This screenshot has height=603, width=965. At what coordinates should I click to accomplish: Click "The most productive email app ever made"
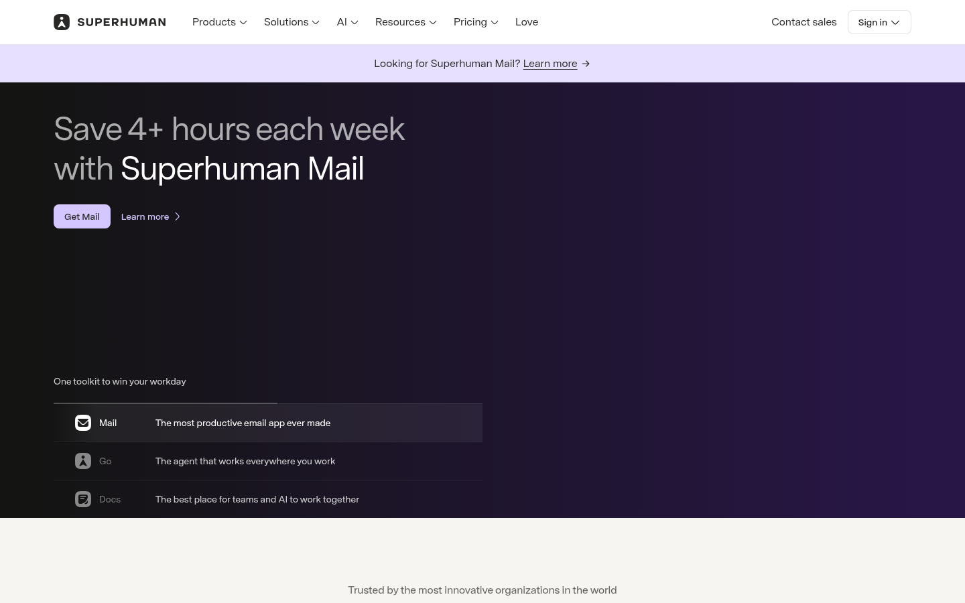tap(243, 423)
